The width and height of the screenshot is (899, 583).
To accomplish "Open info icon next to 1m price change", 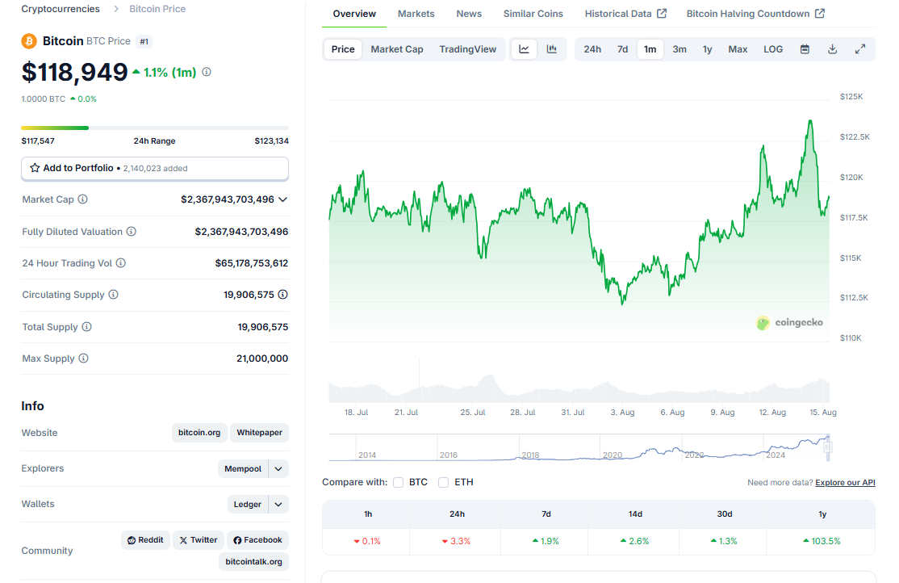I will pos(207,72).
